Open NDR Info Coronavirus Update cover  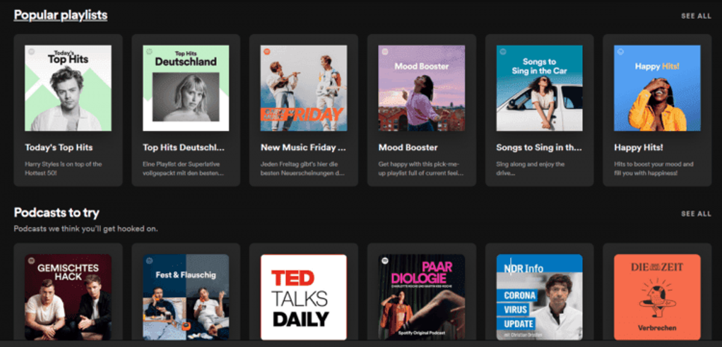coord(540,297)
